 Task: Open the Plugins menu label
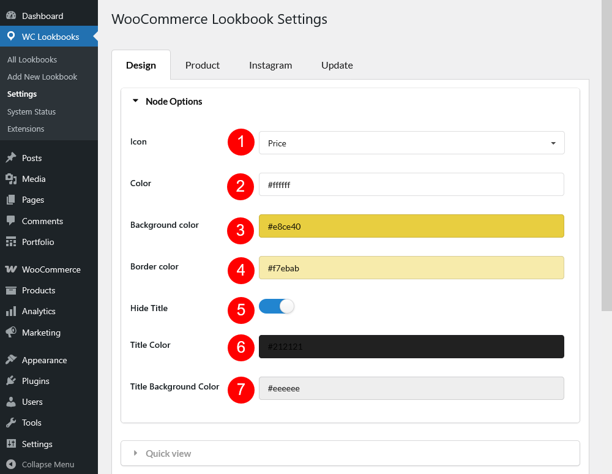(x=35, y=381)
